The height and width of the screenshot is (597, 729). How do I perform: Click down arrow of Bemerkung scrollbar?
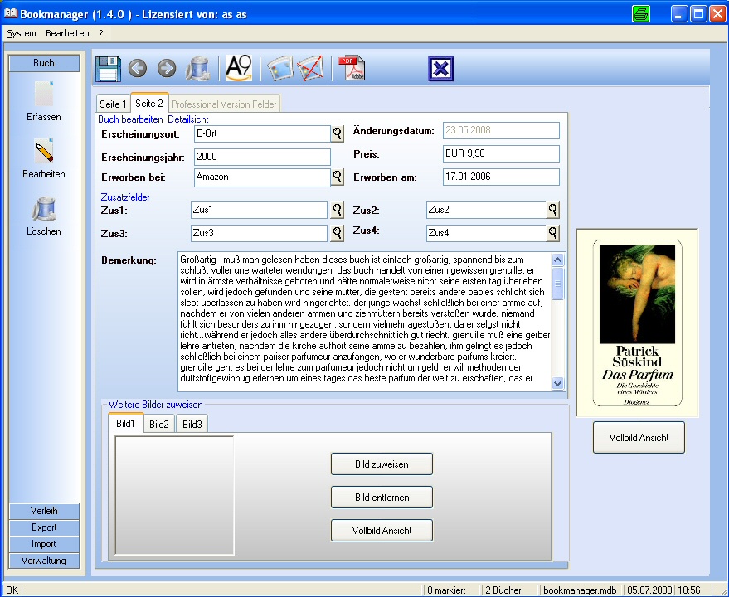tap(557, 384)
